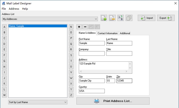
Task: Click the Export button
Action: coord(166,18)
